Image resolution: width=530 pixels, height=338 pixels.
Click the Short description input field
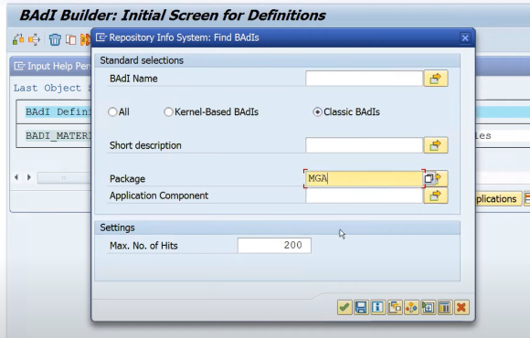[364, 145]
